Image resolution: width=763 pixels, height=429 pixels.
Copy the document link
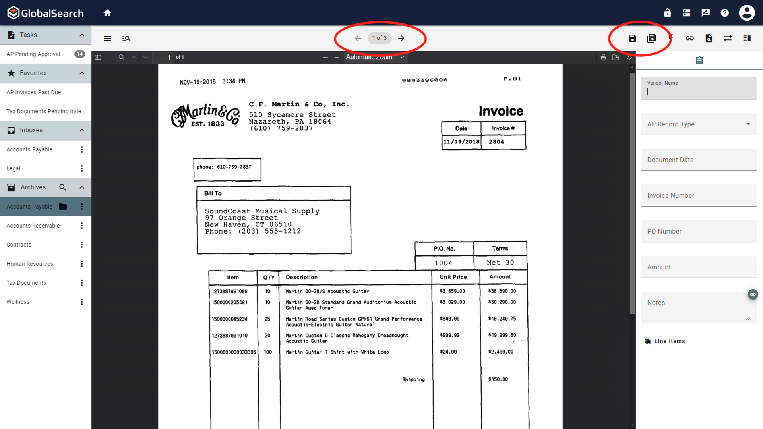click(x=690, y=38)
